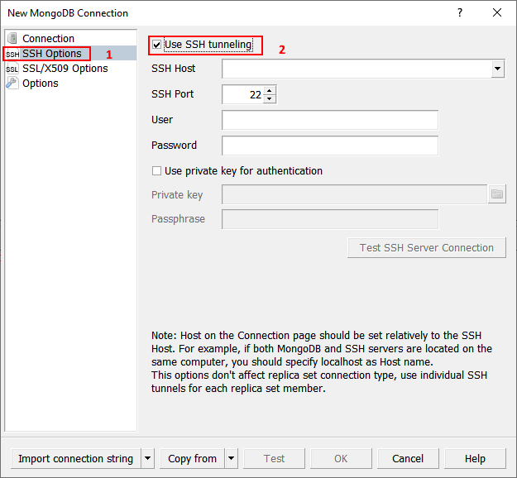Select SSL/X509 Options page in the sidebar
The image size is (517, 478).
65,69
